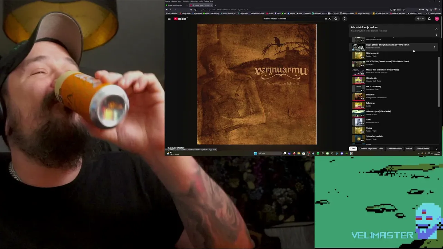Select the Kaikki filter chip
Viewport: 443px width, 249px height.
[x=353, y=149]
